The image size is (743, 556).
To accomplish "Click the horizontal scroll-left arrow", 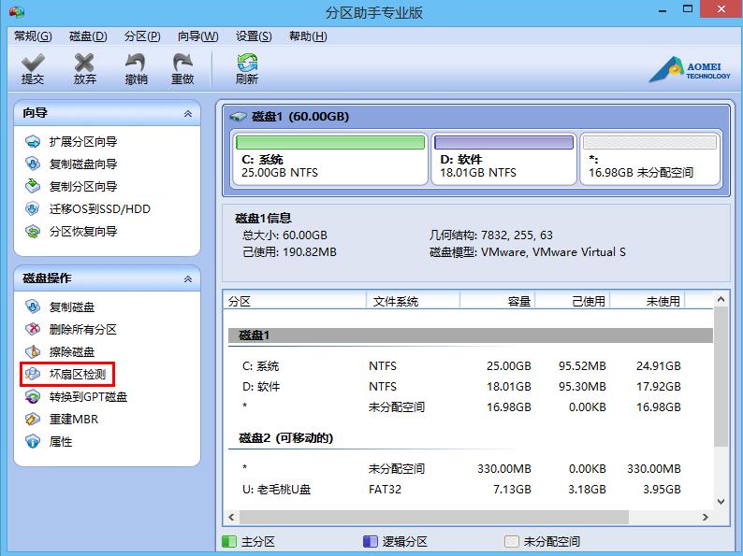I will pos(231,517).
